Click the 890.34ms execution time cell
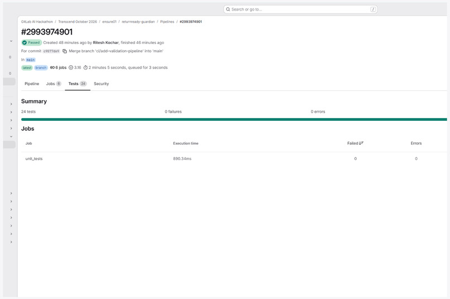Image resolution: width=450 pixels, height=299 pixels. (x=182, y=159)
